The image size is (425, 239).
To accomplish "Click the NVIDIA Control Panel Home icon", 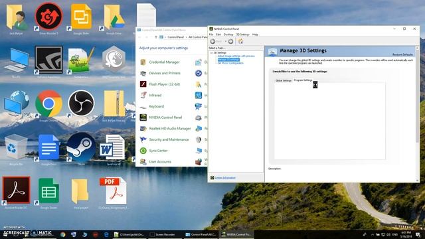I will (x=240, y=41).
